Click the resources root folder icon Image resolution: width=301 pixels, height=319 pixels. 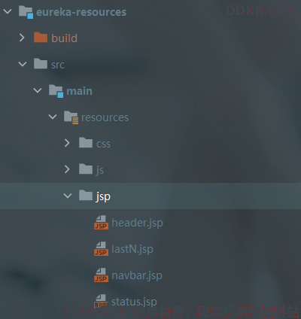click(x=71, y=117)
